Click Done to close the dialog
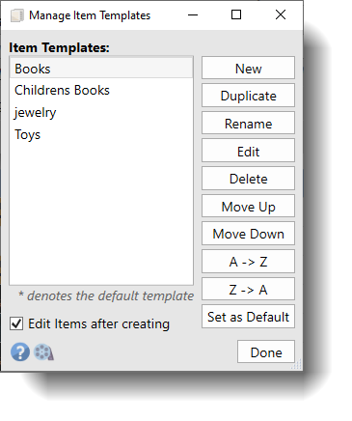Image resolution: width=352 pixels, height=421 pixels. click(266, 352)
